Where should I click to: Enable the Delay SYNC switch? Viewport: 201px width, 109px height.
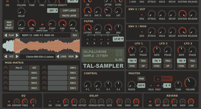(x=59, y=101)
